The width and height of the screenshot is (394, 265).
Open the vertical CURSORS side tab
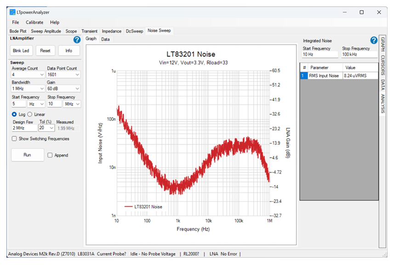point(383,65)
